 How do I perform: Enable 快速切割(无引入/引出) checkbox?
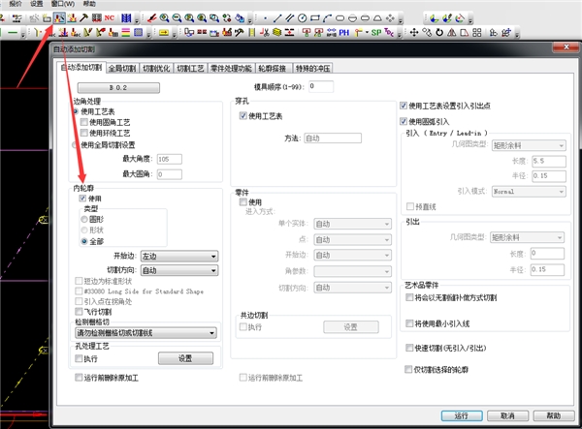[404, 348]
